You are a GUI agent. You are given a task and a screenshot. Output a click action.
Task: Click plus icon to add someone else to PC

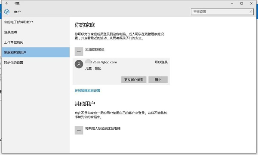point(79,130)
